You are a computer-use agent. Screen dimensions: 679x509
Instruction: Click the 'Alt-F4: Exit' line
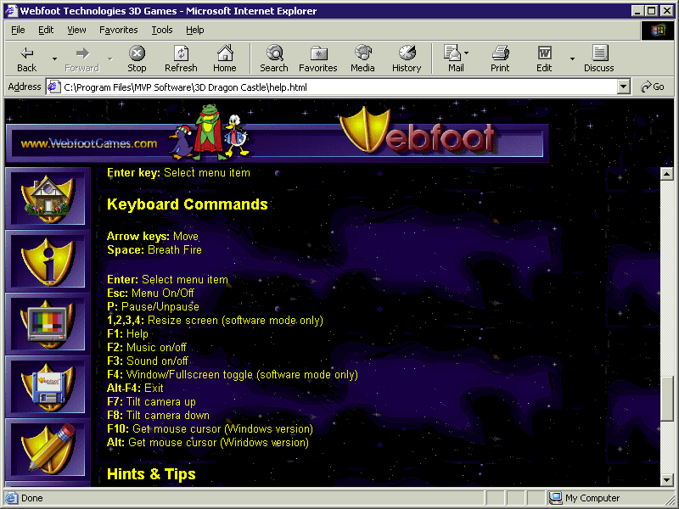135,389
